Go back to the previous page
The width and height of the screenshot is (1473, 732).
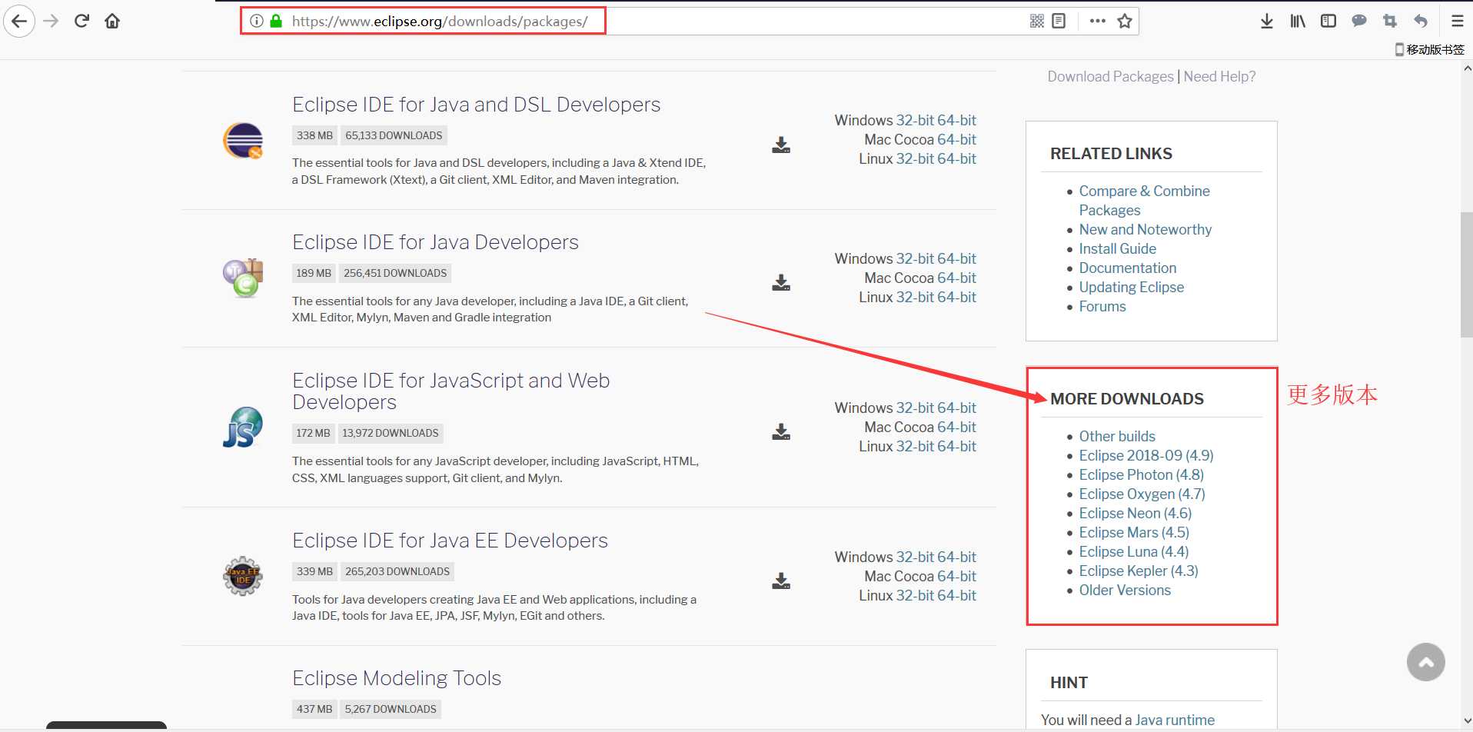19,21
